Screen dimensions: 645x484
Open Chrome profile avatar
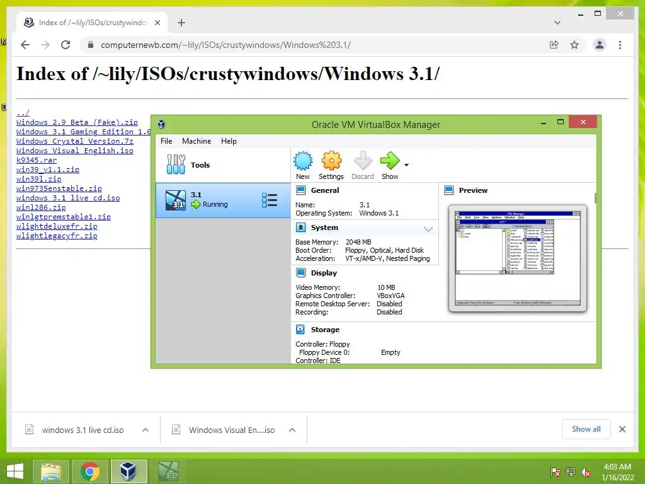pyautogui.click(x=600, y=45)
